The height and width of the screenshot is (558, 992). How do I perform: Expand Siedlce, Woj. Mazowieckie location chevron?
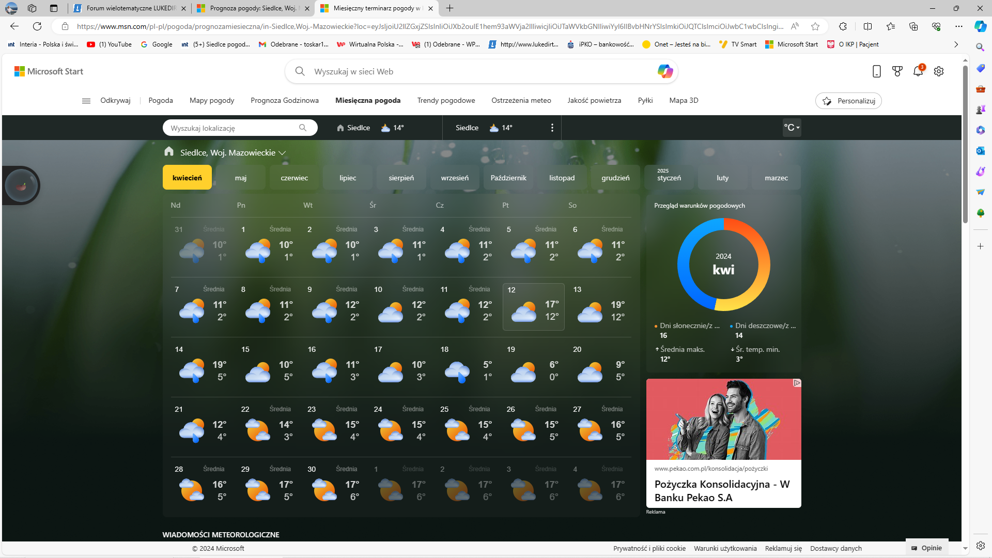coord(282,153)
